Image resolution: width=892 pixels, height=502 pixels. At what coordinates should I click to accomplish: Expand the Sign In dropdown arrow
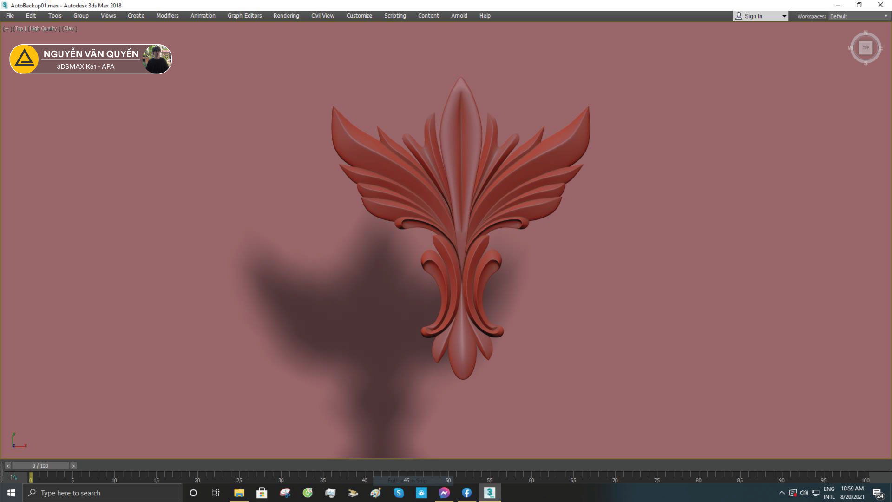point(784,16)
